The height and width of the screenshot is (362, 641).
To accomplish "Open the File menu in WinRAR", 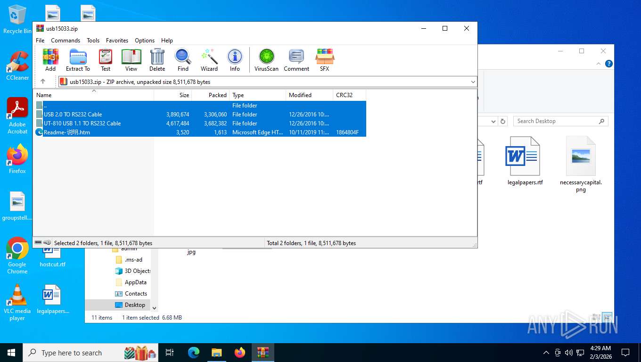I will click(x=40, y=40).
